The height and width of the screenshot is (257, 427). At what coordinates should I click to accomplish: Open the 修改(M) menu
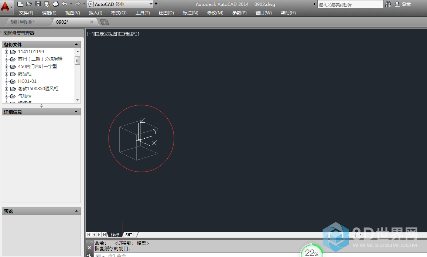(x=215, y=13)
